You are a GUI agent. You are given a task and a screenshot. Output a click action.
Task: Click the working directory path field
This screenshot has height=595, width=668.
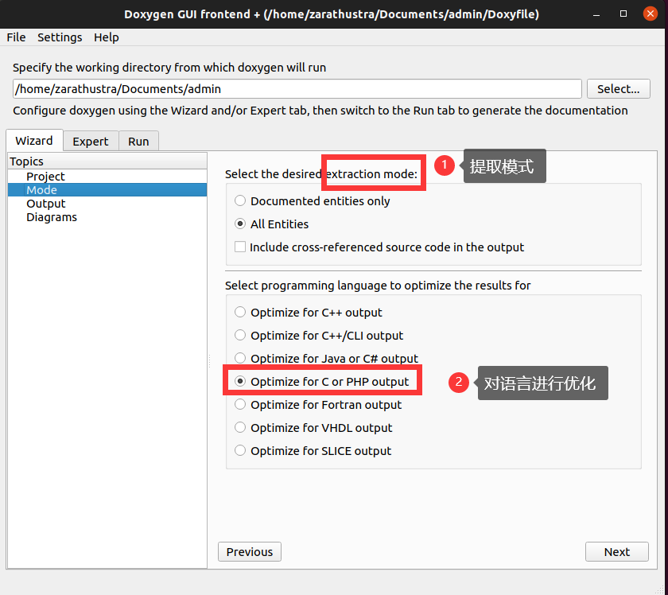[297, 88]
